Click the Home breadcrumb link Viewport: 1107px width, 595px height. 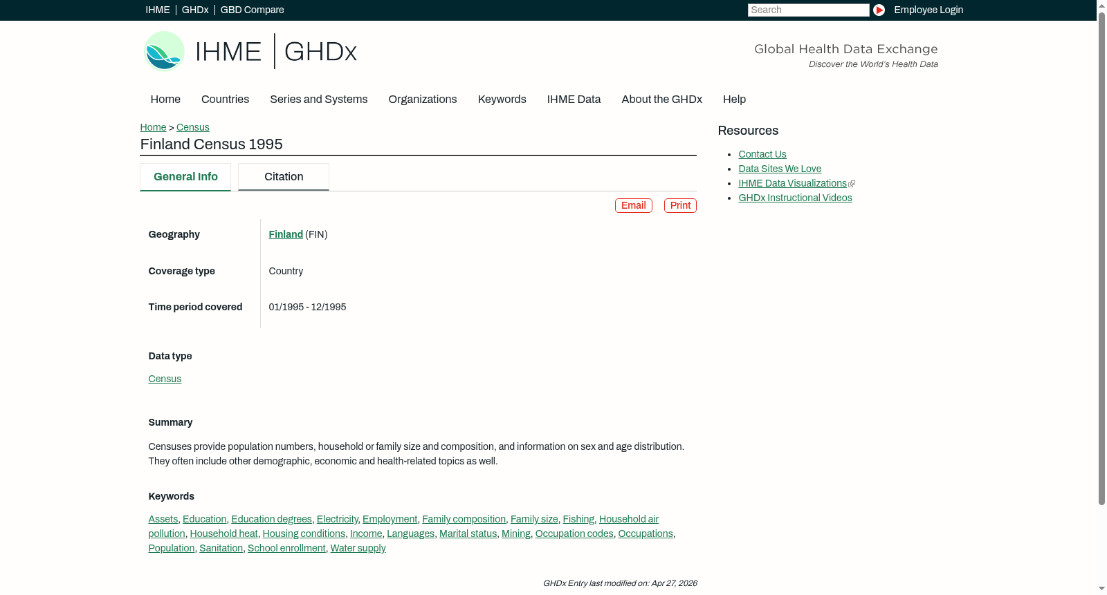click(153, 127)
